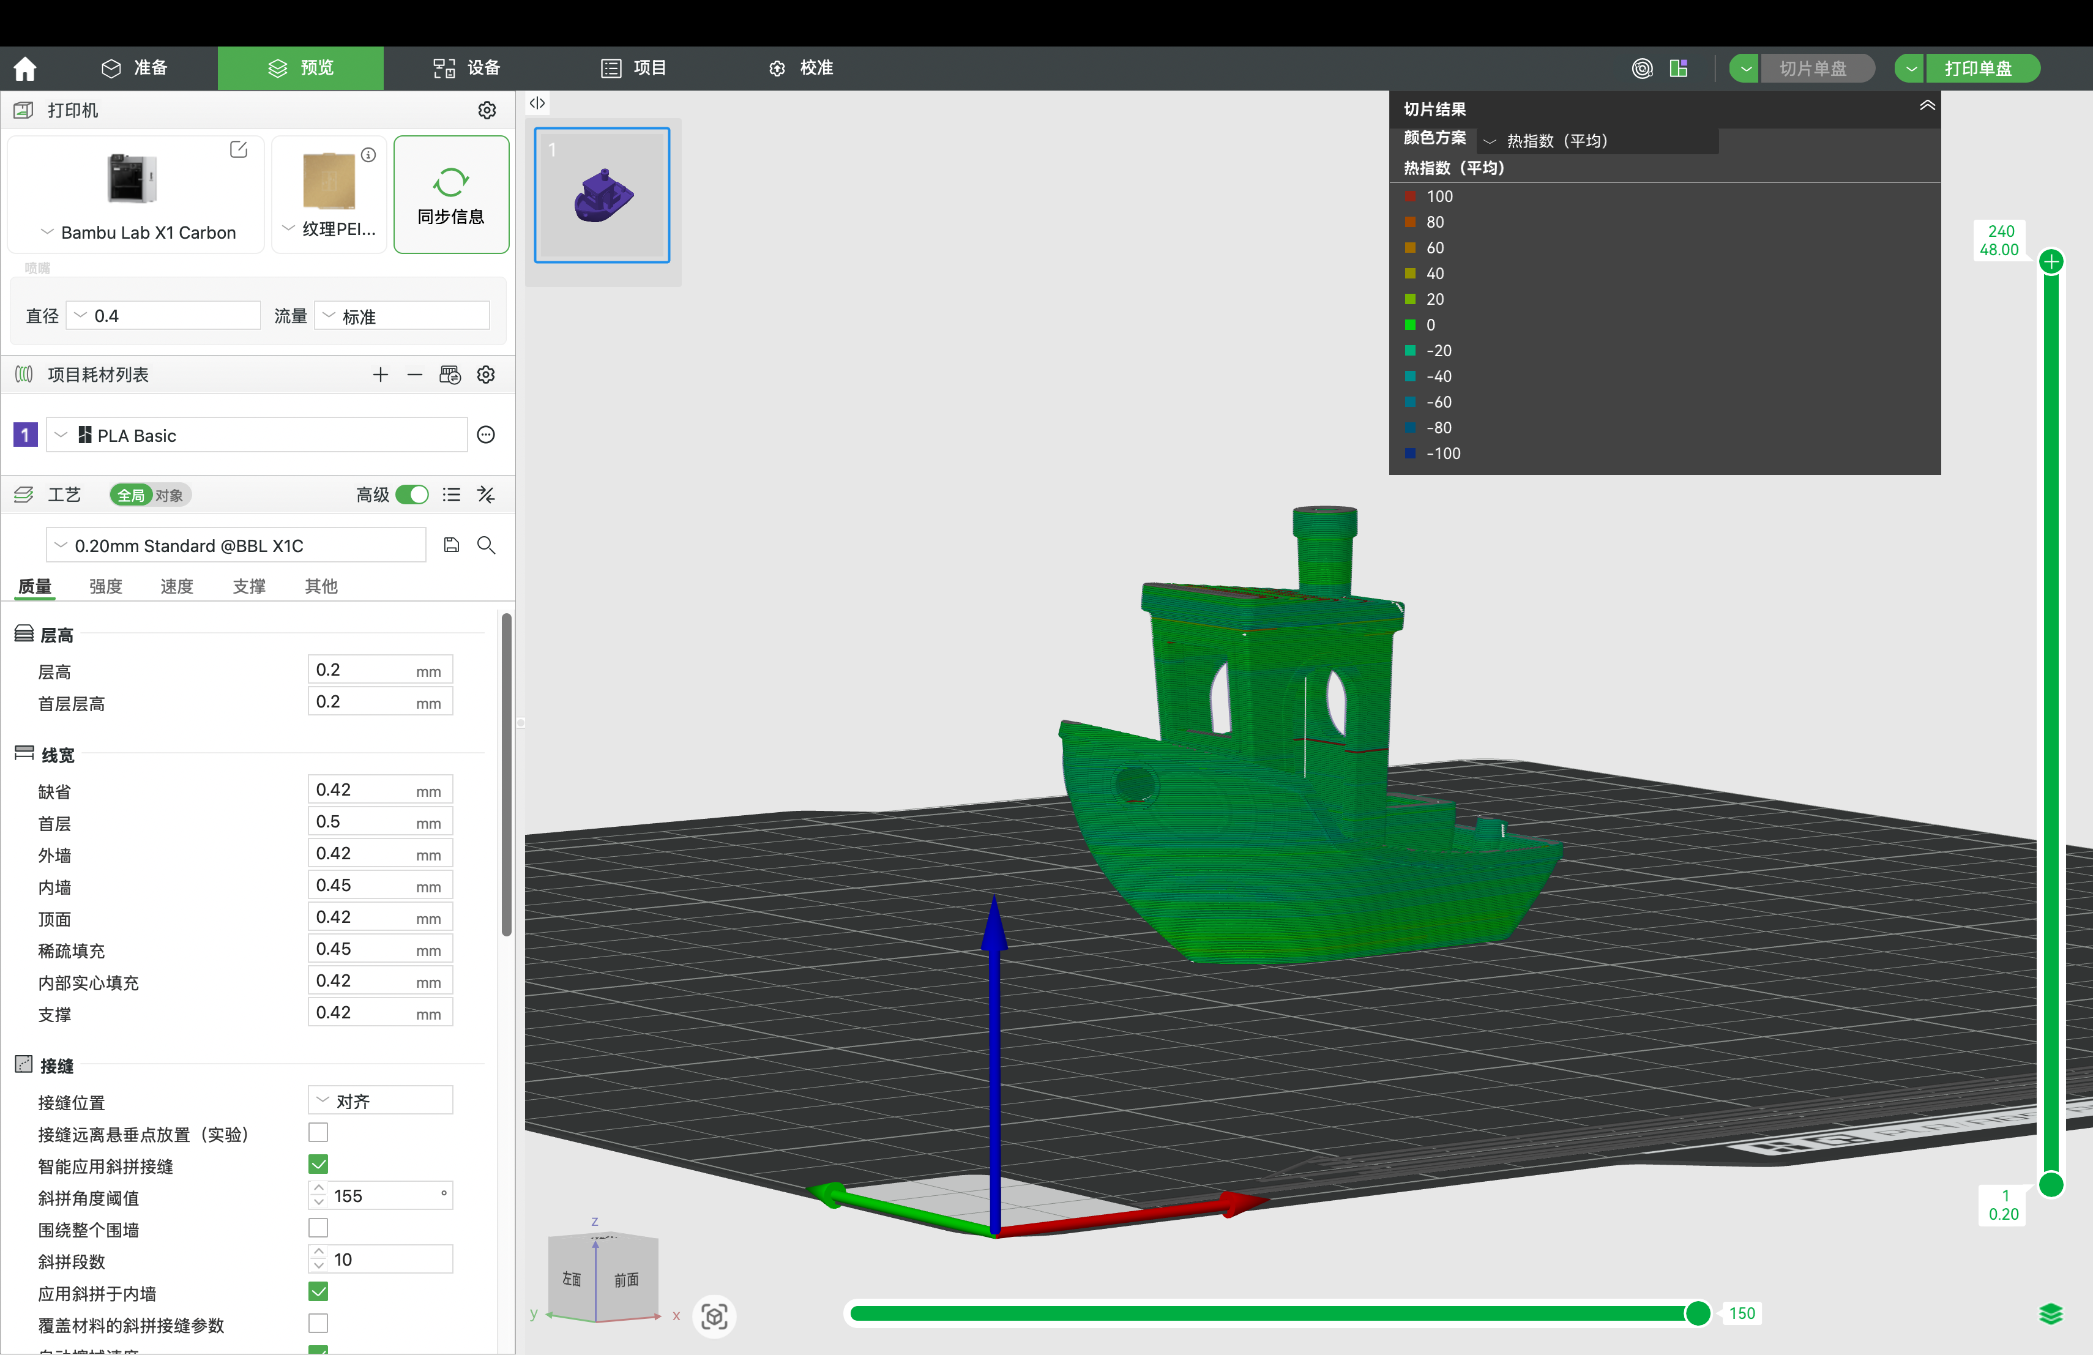Search process settings with magnifier icon

pyautogui.click(x=485, y=545)
